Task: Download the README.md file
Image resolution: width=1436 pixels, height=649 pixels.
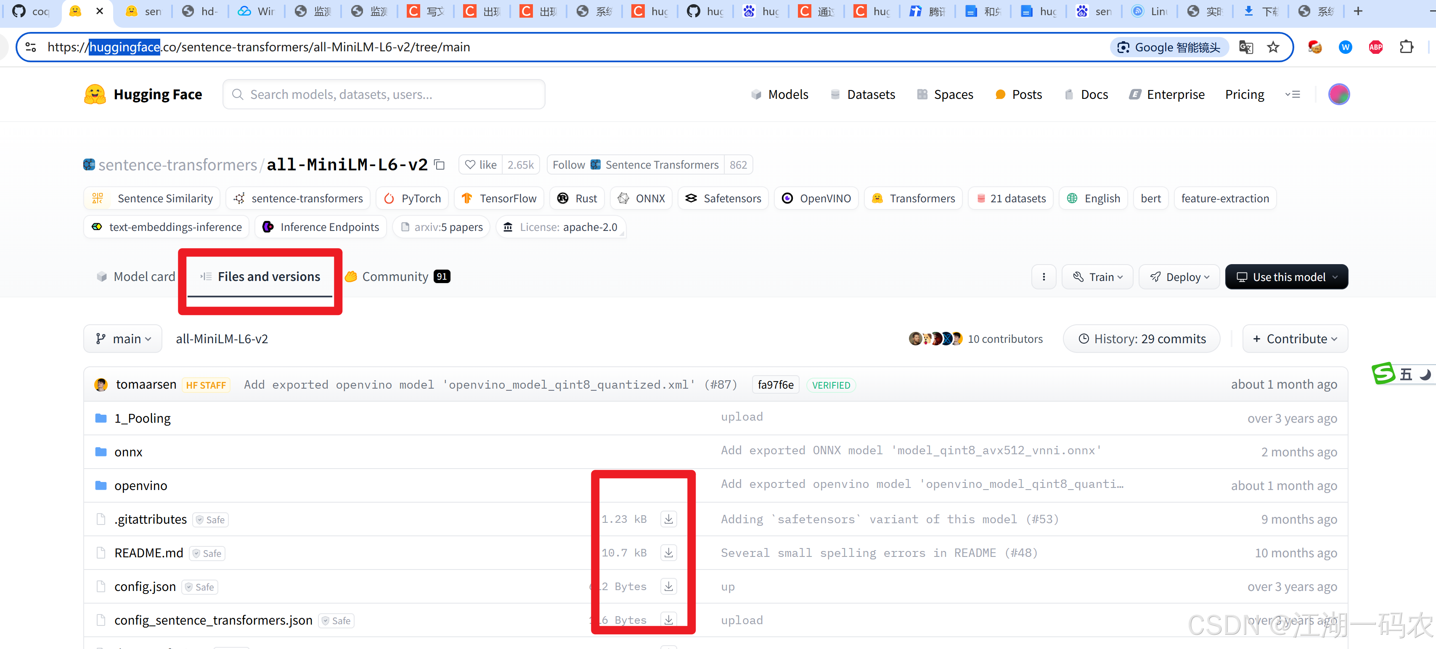Action: [668, 553]
